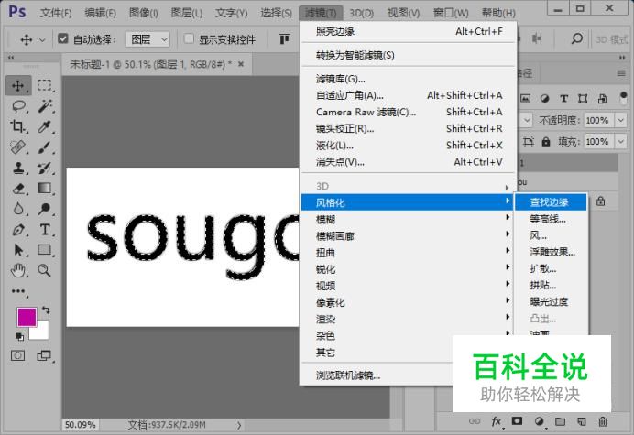Viewport: 634px width, 435px height.
Task: Select the Crop tool
Action: click(18, 127)
